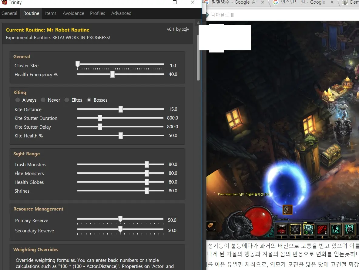Screen dimensions: 359x270
Task: Choose the Elites kiting radio button
Action: pyautogui.click(x=67, y=100)
